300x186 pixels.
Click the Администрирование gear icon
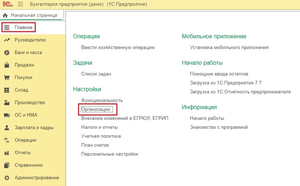6,178
